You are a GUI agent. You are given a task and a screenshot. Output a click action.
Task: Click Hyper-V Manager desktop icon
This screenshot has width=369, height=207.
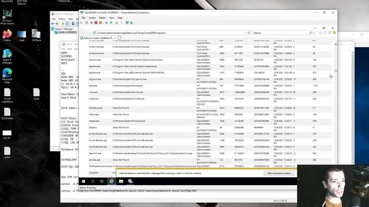(x=7, y=56)
